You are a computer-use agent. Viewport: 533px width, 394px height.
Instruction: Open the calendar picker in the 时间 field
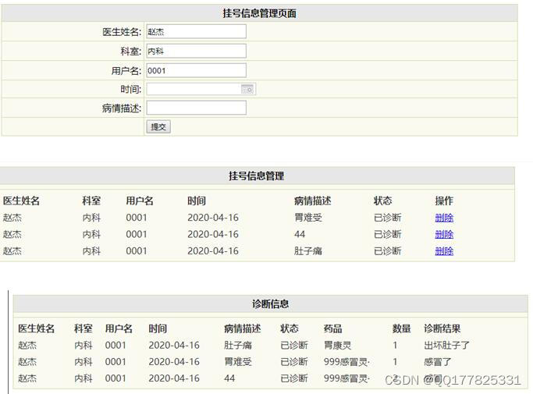[x=247, y=90]
